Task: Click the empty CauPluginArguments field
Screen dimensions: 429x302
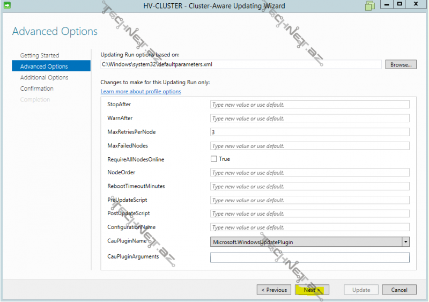Action: [x=309, y=257]
